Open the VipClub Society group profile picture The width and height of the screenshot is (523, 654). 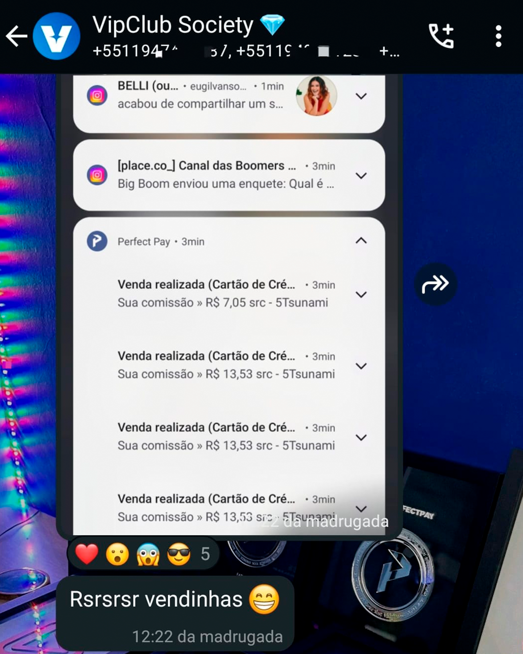click(x=56, y=36)
